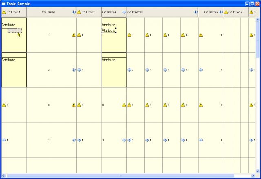Screen dimensions: 261x179
Task: Select the warning icon in Column2's top row
Action: (x=74, y=35)
